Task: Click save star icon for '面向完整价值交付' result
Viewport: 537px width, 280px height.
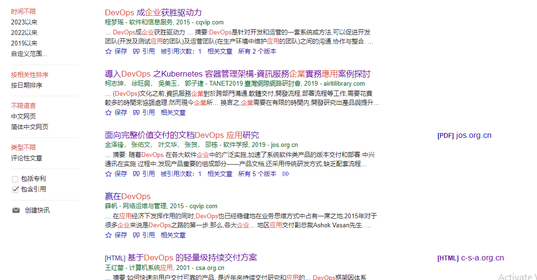Action: click(108, 174)
